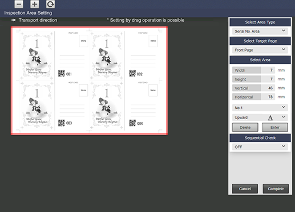Click serial number text 003

pos(69,123)
